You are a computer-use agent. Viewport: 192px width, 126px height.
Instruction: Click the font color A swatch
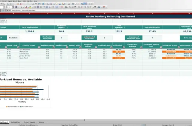26,7
